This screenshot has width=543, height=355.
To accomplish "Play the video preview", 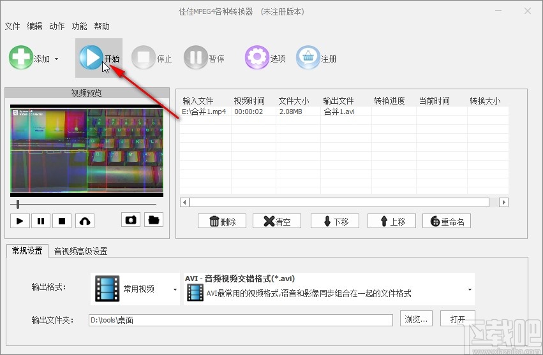I will (20, 221).
